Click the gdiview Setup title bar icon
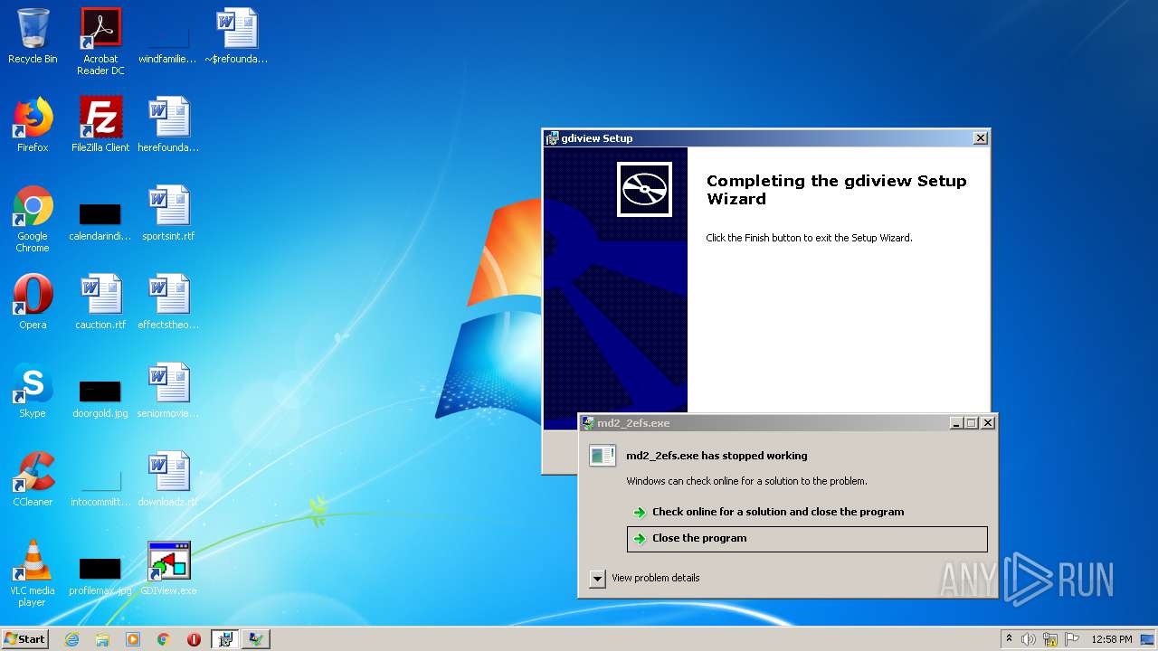The height and width of the screenshot is (651, 1158). pos(552,138)
